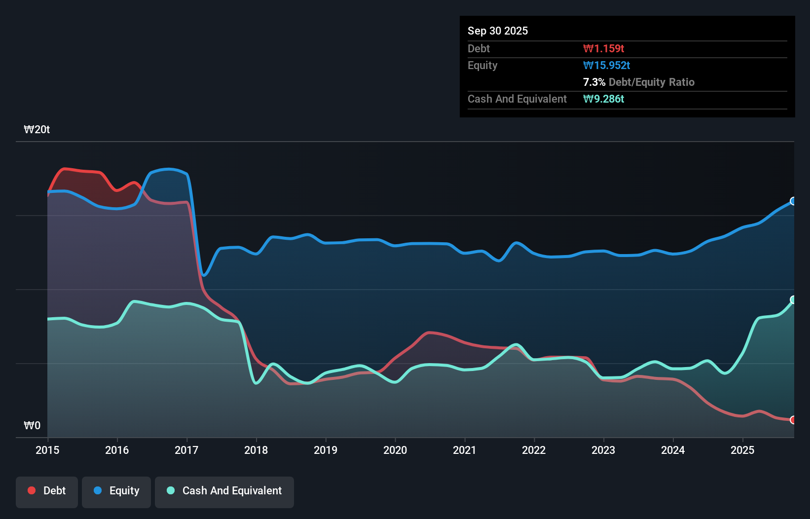Open details under Debt/Equity Ratio row
This screenshot has height=519, width=810.
639,82
